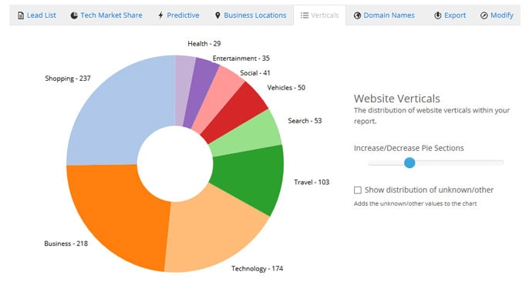Click the 'Search - 53' label
The width and height of the screenshot is (529, 282).
[x=305, y=121]
